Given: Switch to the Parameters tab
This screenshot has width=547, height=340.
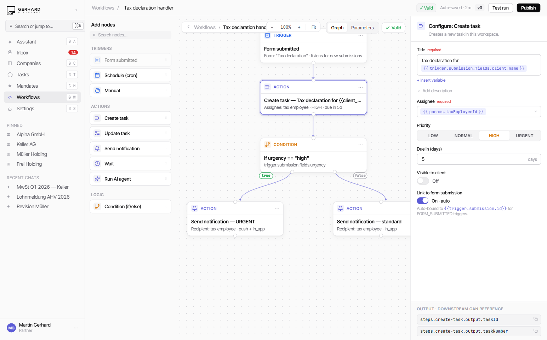Looking at the screenshot, I should 362,28.
